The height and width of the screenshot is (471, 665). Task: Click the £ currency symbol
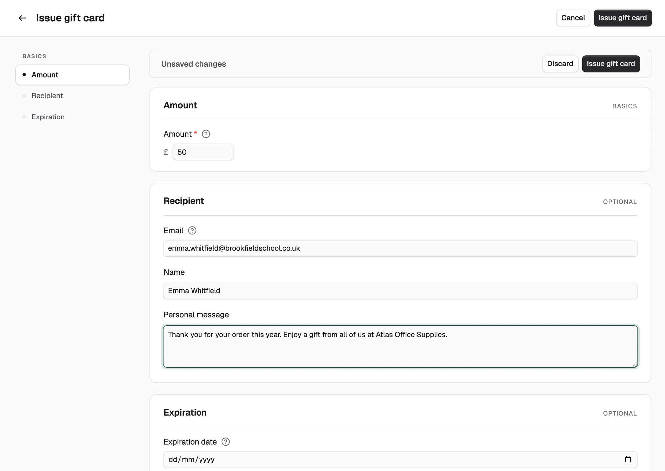(x=166, y=152)
